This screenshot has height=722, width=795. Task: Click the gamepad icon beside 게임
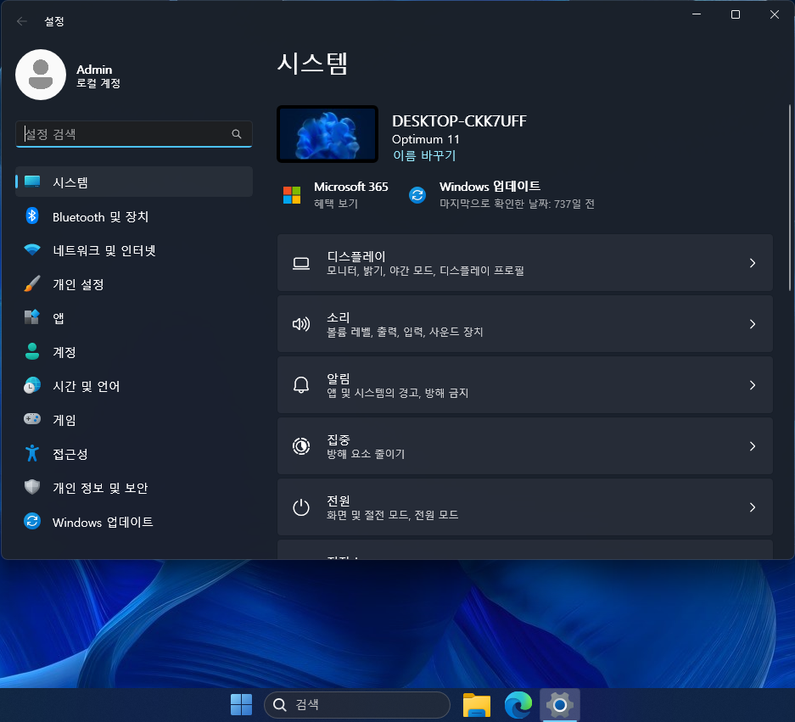pos(32,419)
